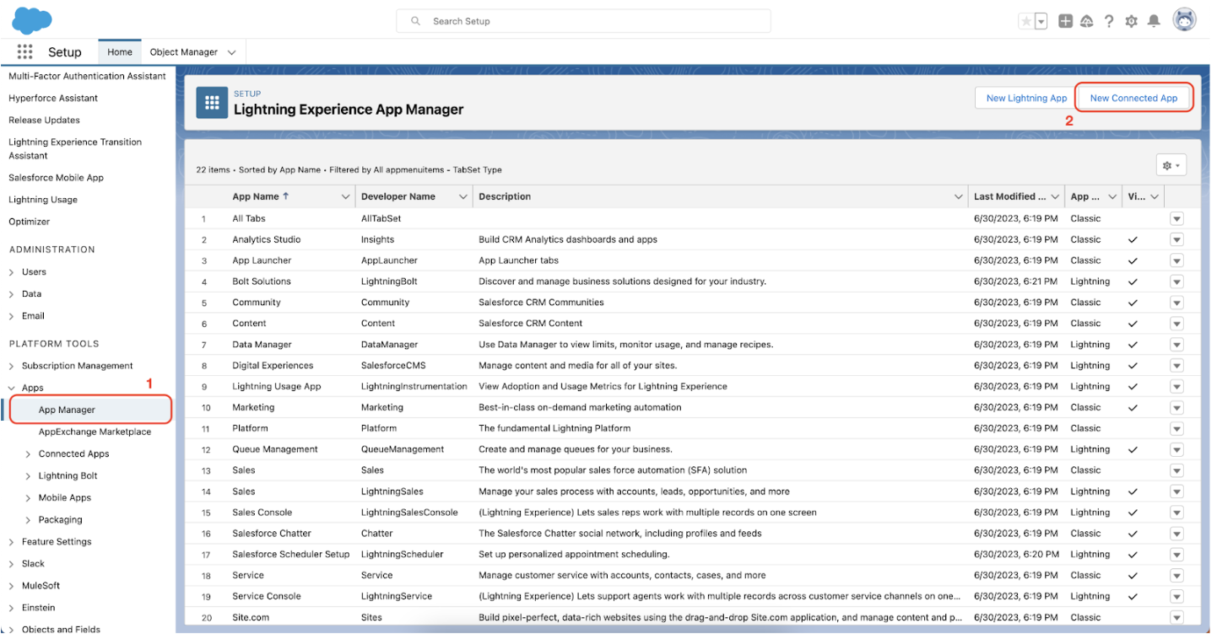
Task: Open row actions dropdown for Community
Action: tap(1176, 303)
